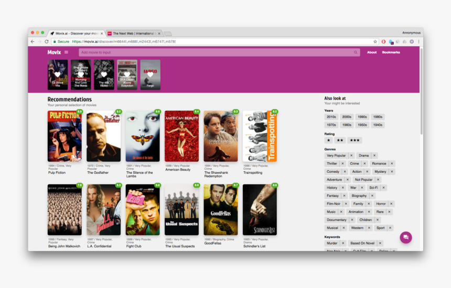
Task: Toggle heart on the Fargo poster
Action: (x=150, y=75)
